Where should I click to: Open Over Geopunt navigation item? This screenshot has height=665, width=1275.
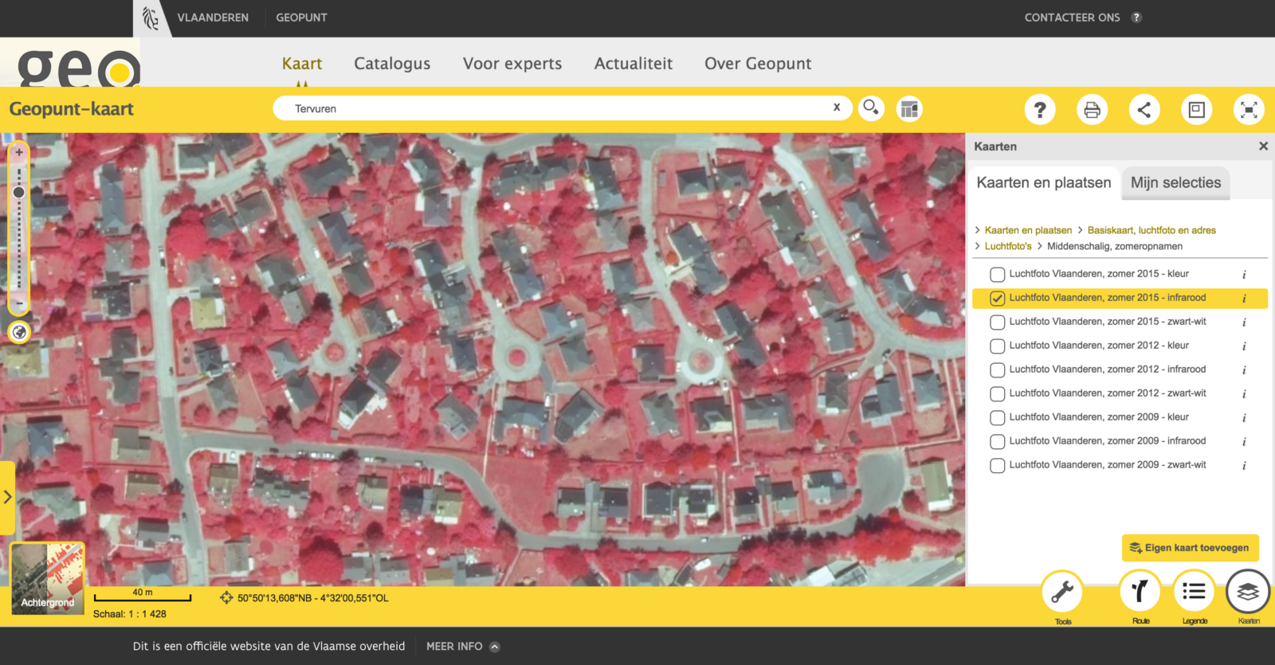pyautogui.click(x=758, y=64)
